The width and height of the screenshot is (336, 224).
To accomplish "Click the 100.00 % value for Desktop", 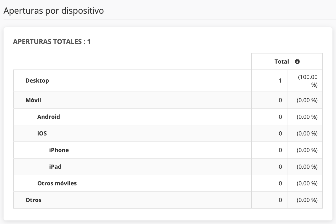I will click(x=308, y=81).
